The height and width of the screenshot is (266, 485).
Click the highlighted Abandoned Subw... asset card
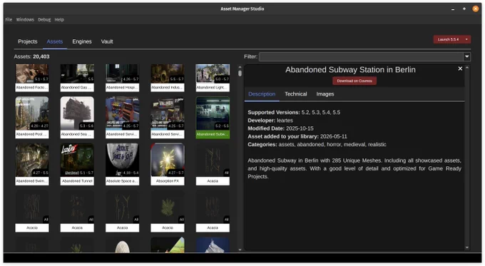click(x=213, y=118)
